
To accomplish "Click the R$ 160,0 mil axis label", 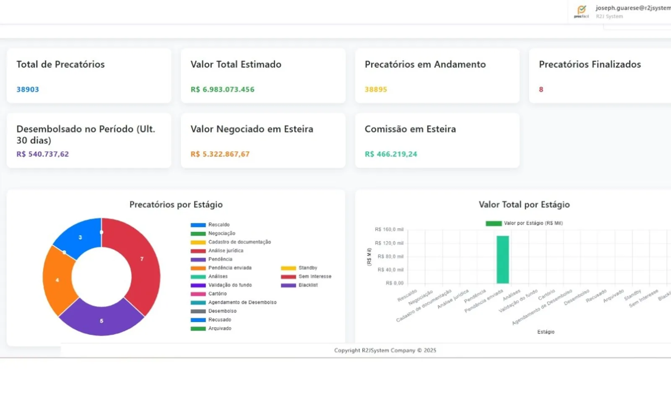I will pos(389,230).
